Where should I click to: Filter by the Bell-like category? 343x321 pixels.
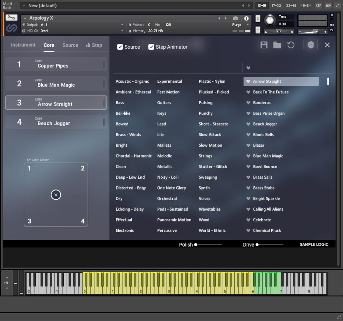[x=123, y=113]
